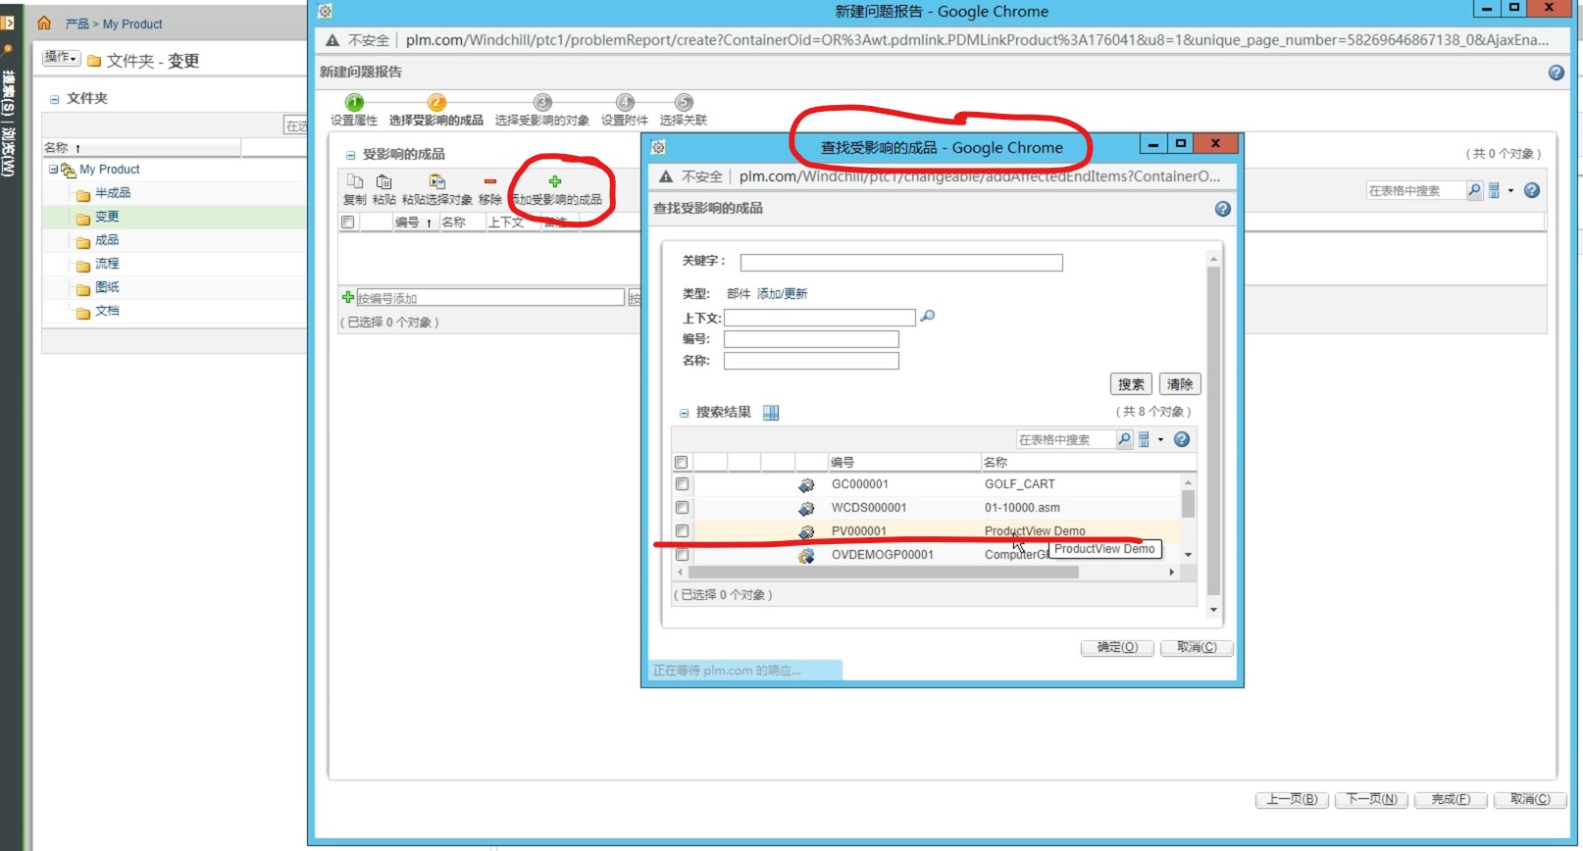The image size is (1583, 851).
Task: Check the OVDEMOGP00001 row checkbox
Action: pos(682,555)
